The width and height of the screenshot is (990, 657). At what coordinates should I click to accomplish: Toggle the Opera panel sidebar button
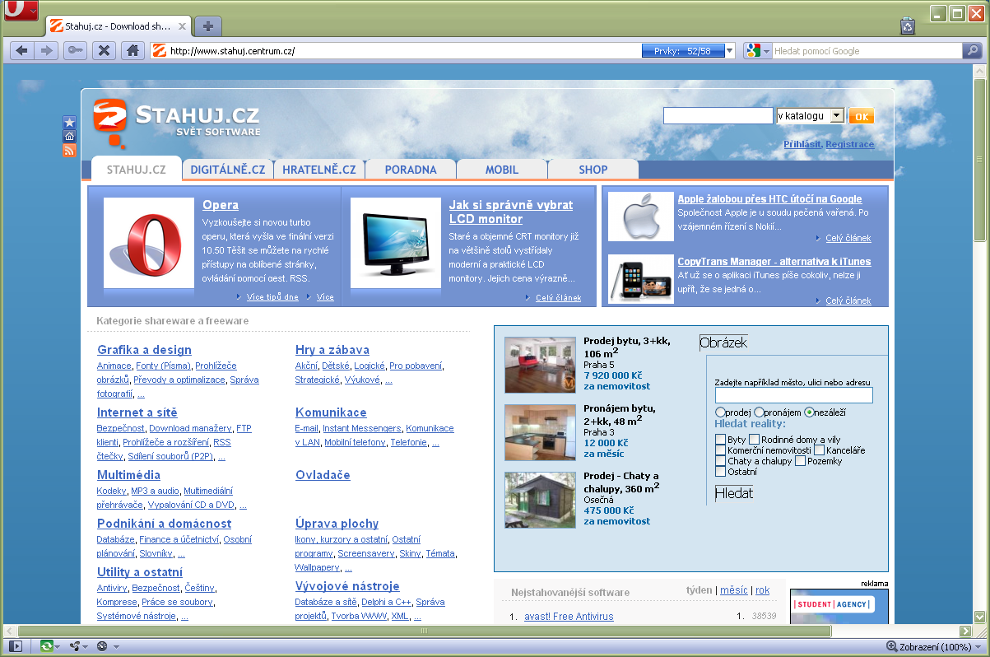click(x=15, y=646)
